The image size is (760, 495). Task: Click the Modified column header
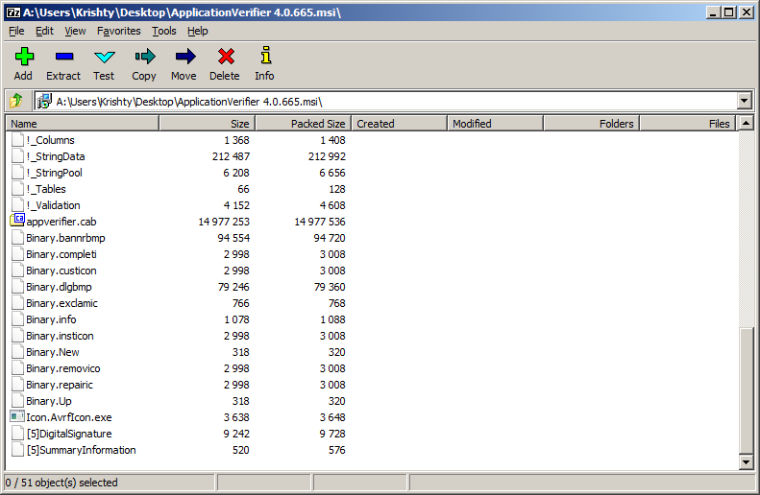[x=495, y=124]
